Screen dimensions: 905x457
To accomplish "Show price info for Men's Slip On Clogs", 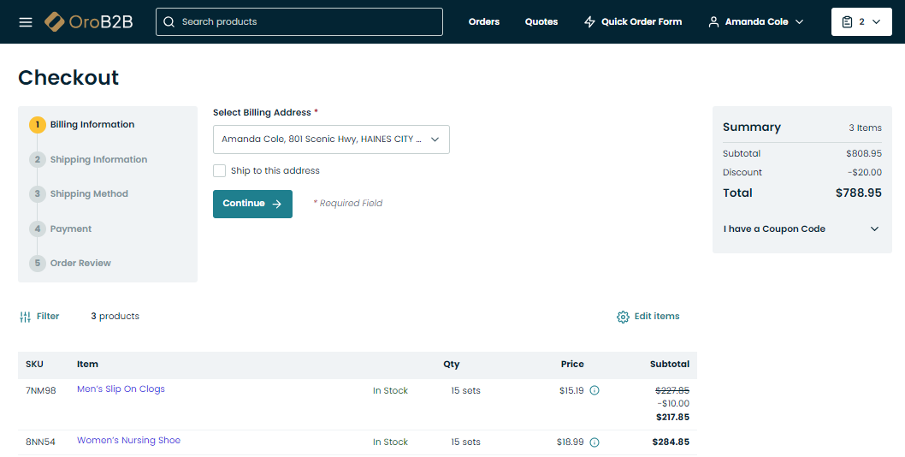I will (594, 390).
